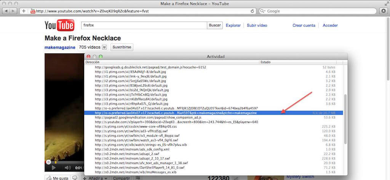This screenshot has width=390, height=180.
Task: Select the i3.ytimg.com B1WjvxLZ6s8 default.jpg row
Action: (x=214, y=85)
